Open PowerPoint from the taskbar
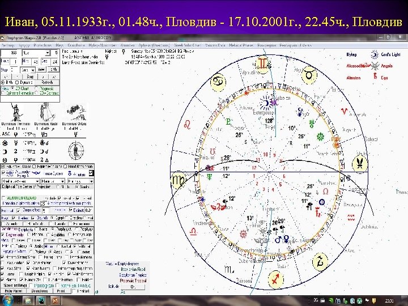408x306 pixels. (x=54, y=301)
